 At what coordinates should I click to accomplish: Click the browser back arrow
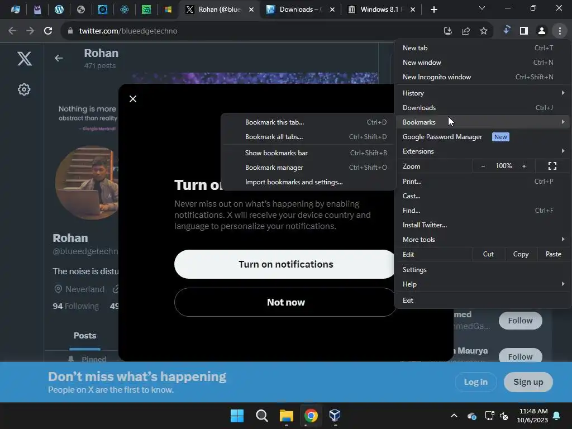tap(12, 31)
